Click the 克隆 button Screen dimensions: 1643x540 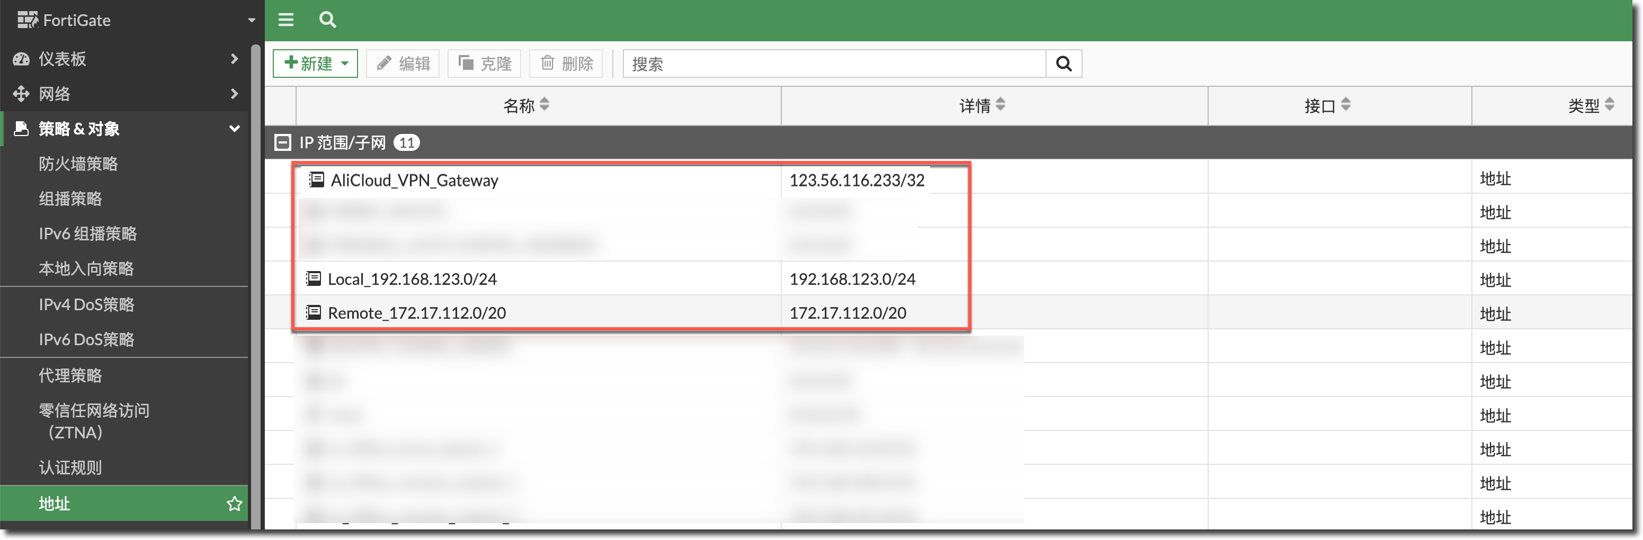[485, 64]
